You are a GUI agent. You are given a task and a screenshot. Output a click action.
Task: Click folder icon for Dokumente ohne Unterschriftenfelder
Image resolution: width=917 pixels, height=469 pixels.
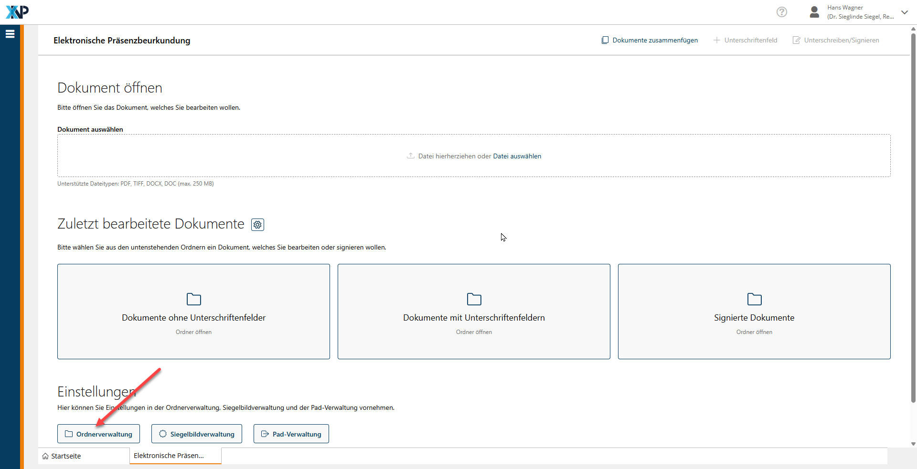(193, 299)
